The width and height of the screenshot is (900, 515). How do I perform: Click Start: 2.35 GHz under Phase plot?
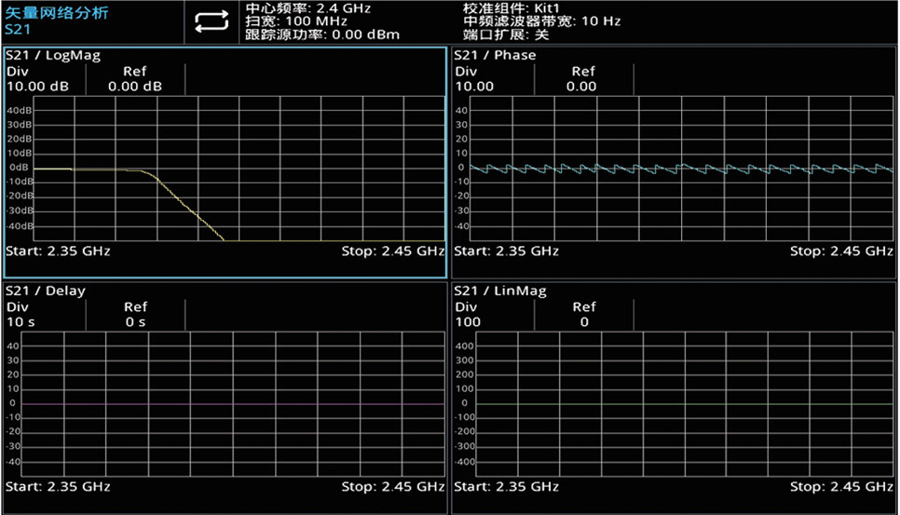click(x=506, y=251)
